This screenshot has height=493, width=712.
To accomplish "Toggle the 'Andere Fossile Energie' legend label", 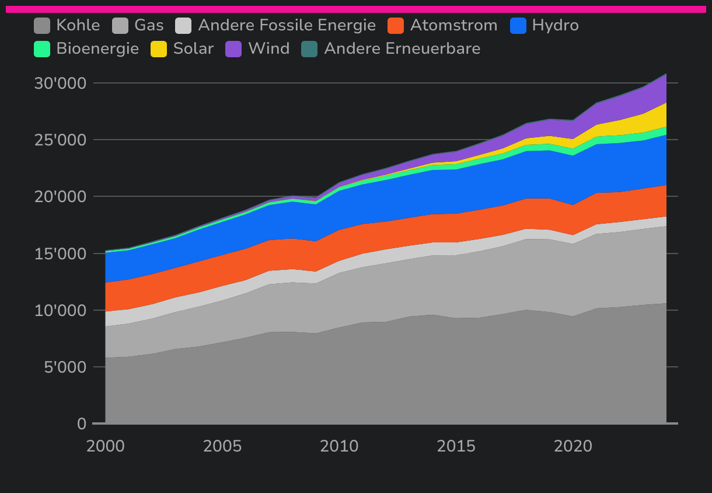I will coord(287,26).
